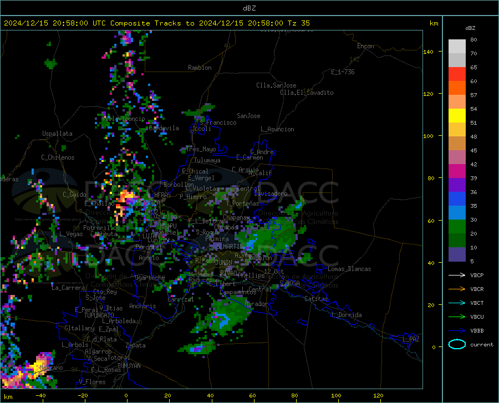Click the 'S_Francisco' map label
The height and width of the screenshot is (403, 499).
(x=218, y=123)
